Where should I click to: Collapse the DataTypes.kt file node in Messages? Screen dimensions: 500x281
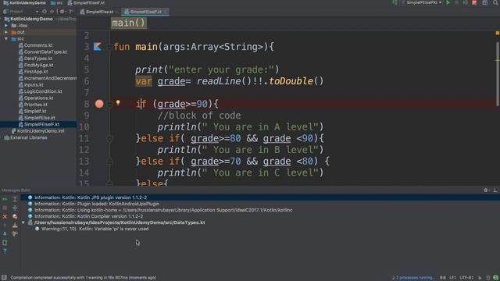pyautogui.click(x=23, y=222)
